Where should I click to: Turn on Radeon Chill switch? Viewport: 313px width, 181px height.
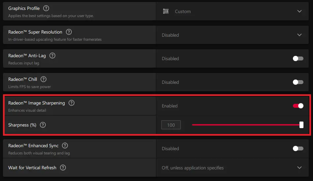298,82
